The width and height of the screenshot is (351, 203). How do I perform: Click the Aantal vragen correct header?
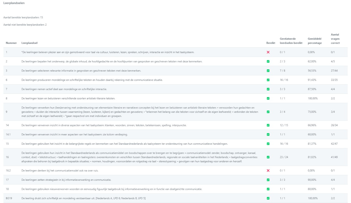[335, 39]
